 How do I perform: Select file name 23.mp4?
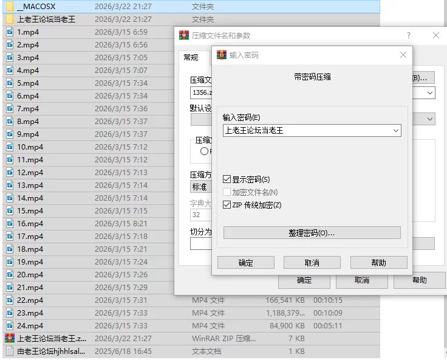coord(30,313)
